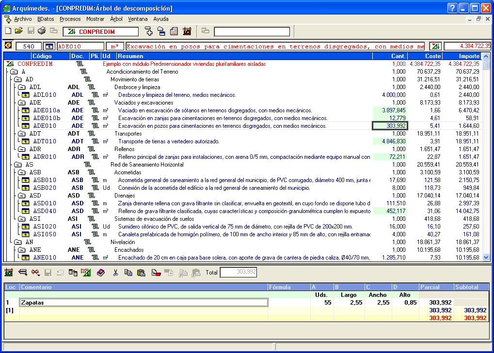Click the Zapatas comment input field
The image size is (494, 353).
click(x=143, y=303)
